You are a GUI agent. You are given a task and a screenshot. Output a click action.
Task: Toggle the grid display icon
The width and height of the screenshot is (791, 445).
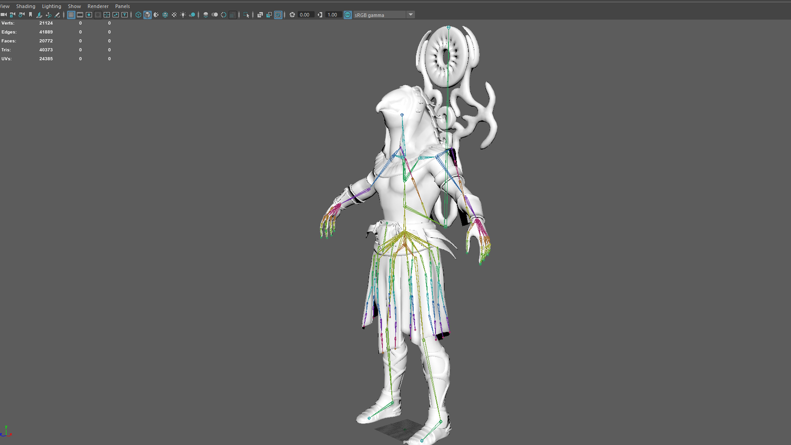pyautogui.click(x=71, y=15)
